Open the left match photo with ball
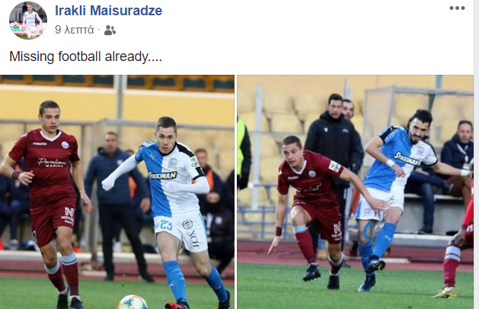Viewport: 479px width, 309px height. (x=117, y=192)
